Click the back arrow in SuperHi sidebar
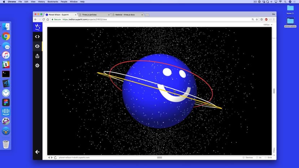Screen dimensions: 299x168 [37, 152]
